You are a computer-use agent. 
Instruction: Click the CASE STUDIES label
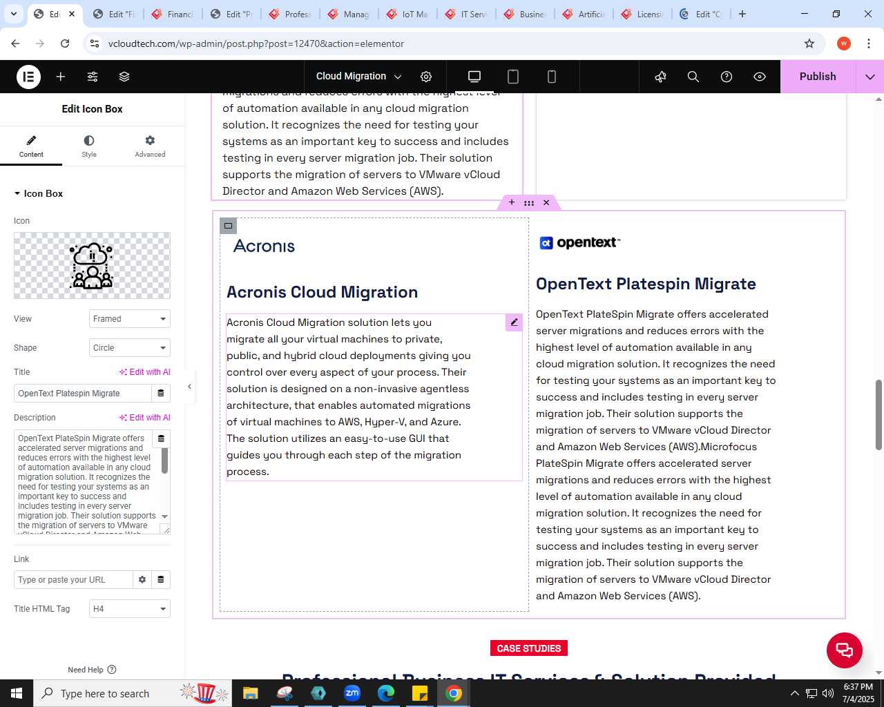(529, 648)
